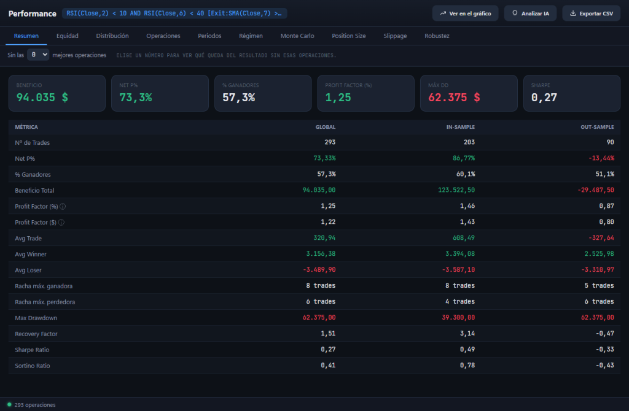Click the Máx DD summary card
The width and height of the screenshot is (629, 411).
[469, 93]
